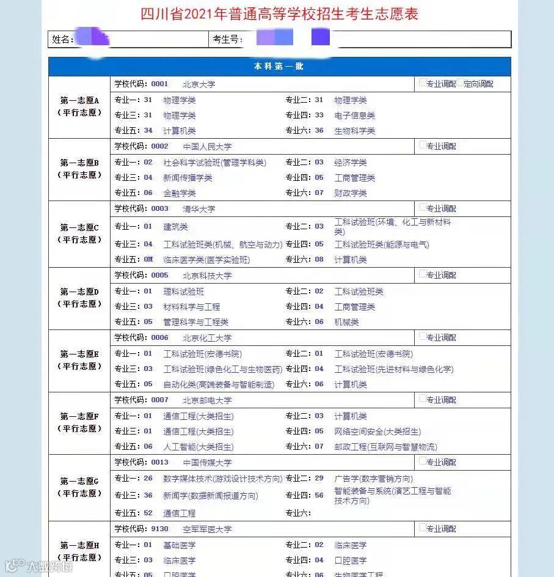Click 金融学类 under 中国人民大学

180,193
